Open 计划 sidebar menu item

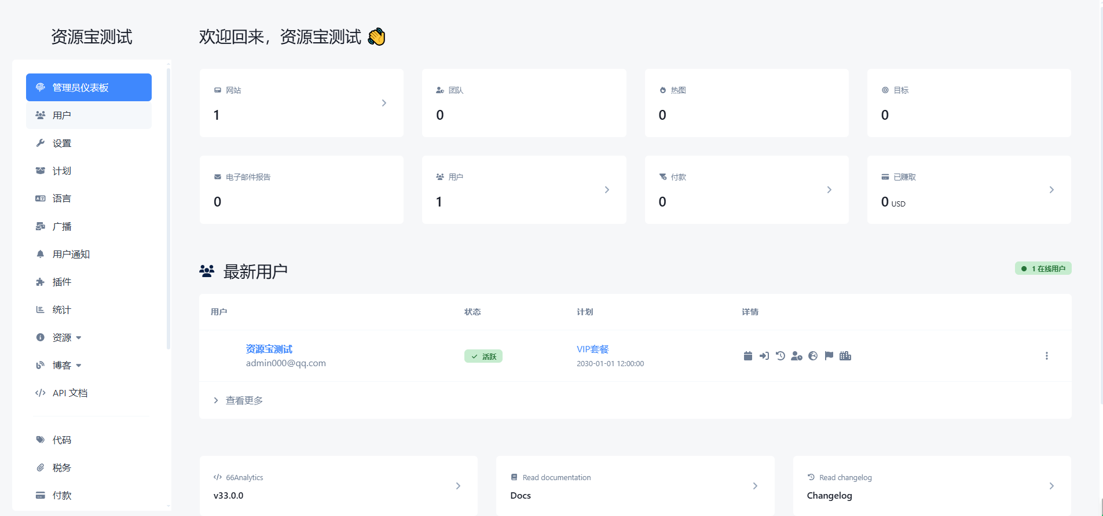pos(89,171)
